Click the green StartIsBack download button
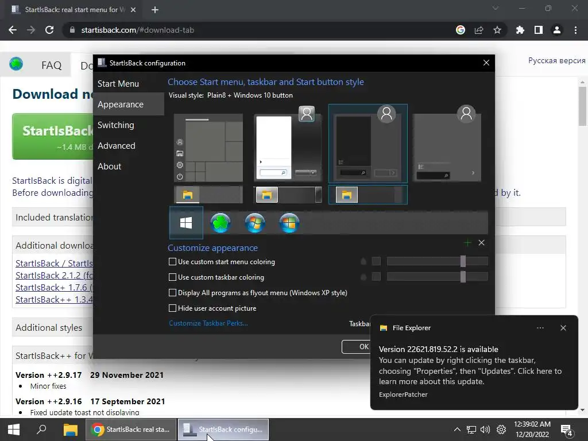This screenshot has width=588, height=441. 52,137
